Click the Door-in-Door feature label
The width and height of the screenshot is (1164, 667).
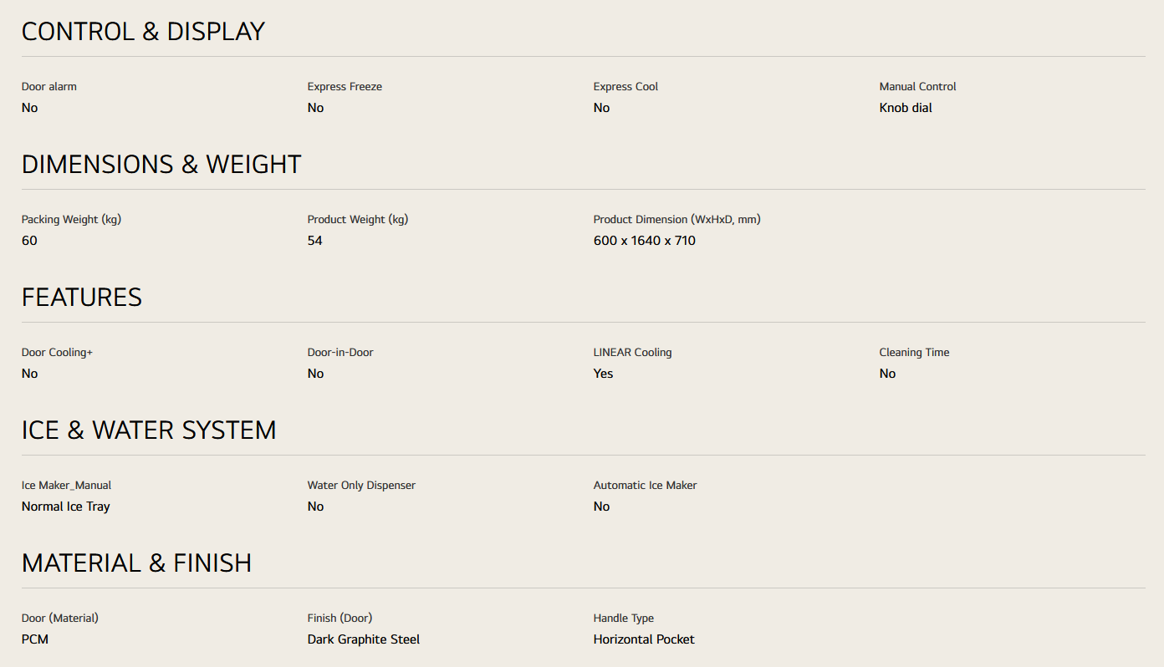[x=340, y=353]
